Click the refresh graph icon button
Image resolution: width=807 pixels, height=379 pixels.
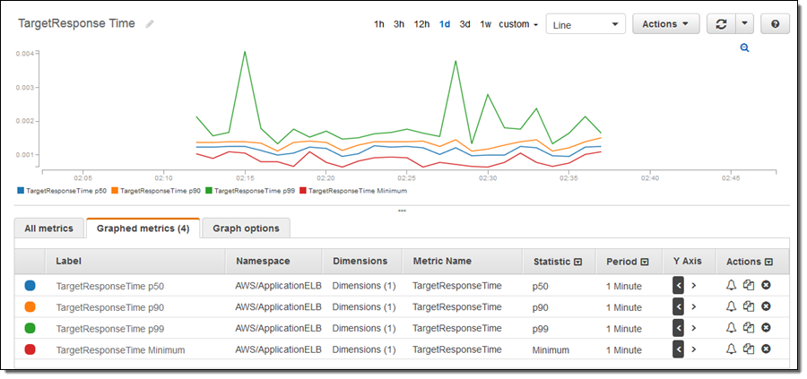pos(720,24)
